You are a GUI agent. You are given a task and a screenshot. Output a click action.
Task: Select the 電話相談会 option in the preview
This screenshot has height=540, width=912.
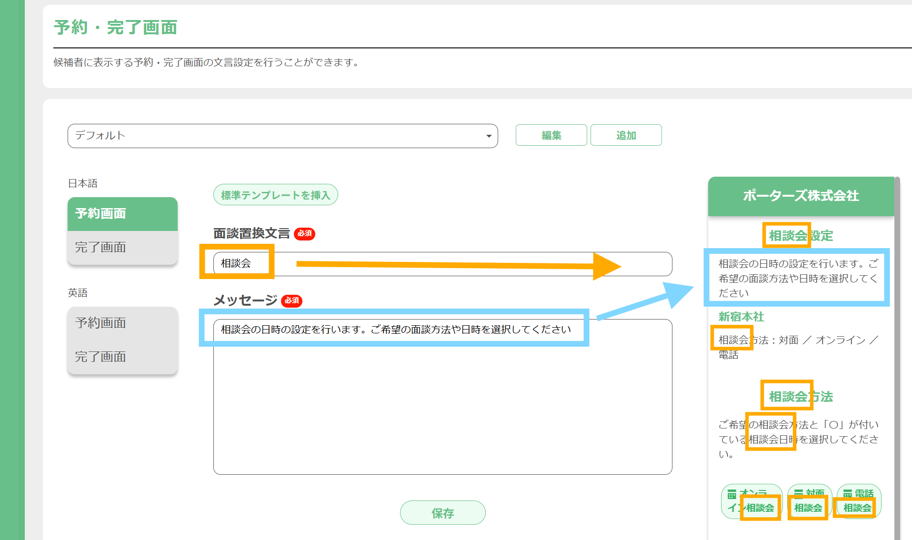pyautogui.click(x=857, y=501)
